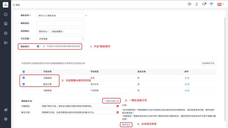
Task: Open the 可见范围 dropdown
Action: [60, 39]
